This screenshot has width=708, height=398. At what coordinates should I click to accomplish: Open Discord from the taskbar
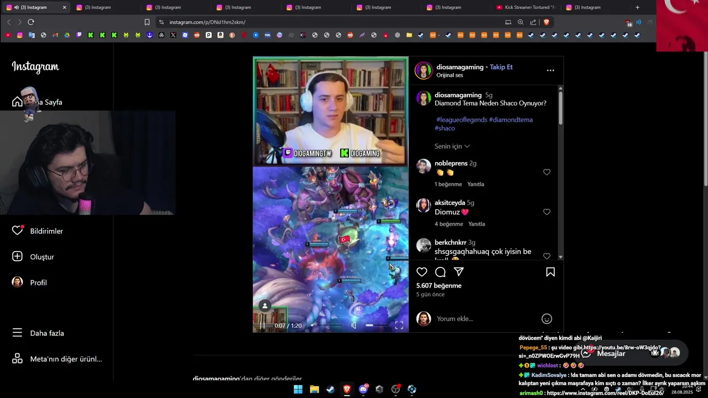tap(363, 389)
